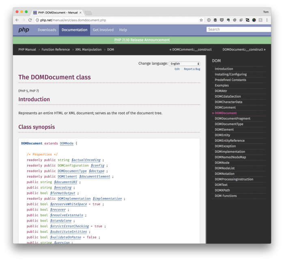Click the colorful round extension icon
The width and height of the screenshot is (284, 262).
pyautogui.click(x=254, y=20)
